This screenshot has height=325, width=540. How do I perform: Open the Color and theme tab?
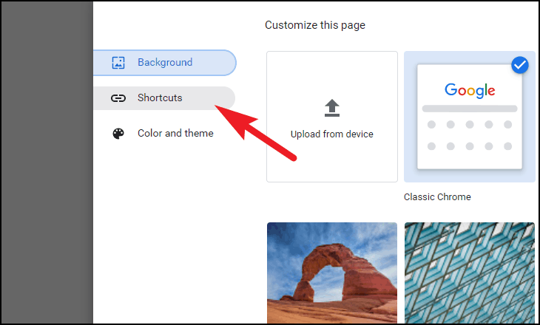click(164, 134)
